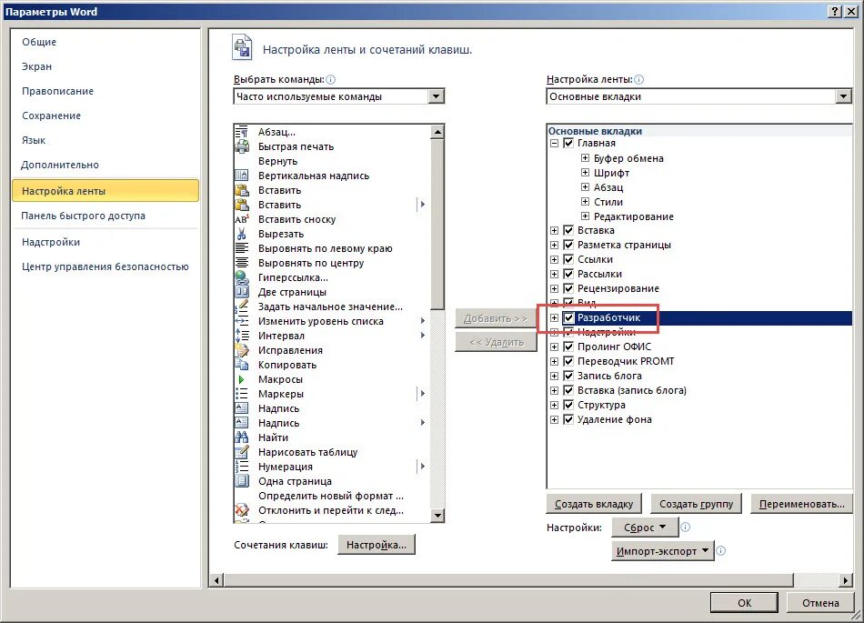
Task: Click the Help question mark button
Action: 835,12
